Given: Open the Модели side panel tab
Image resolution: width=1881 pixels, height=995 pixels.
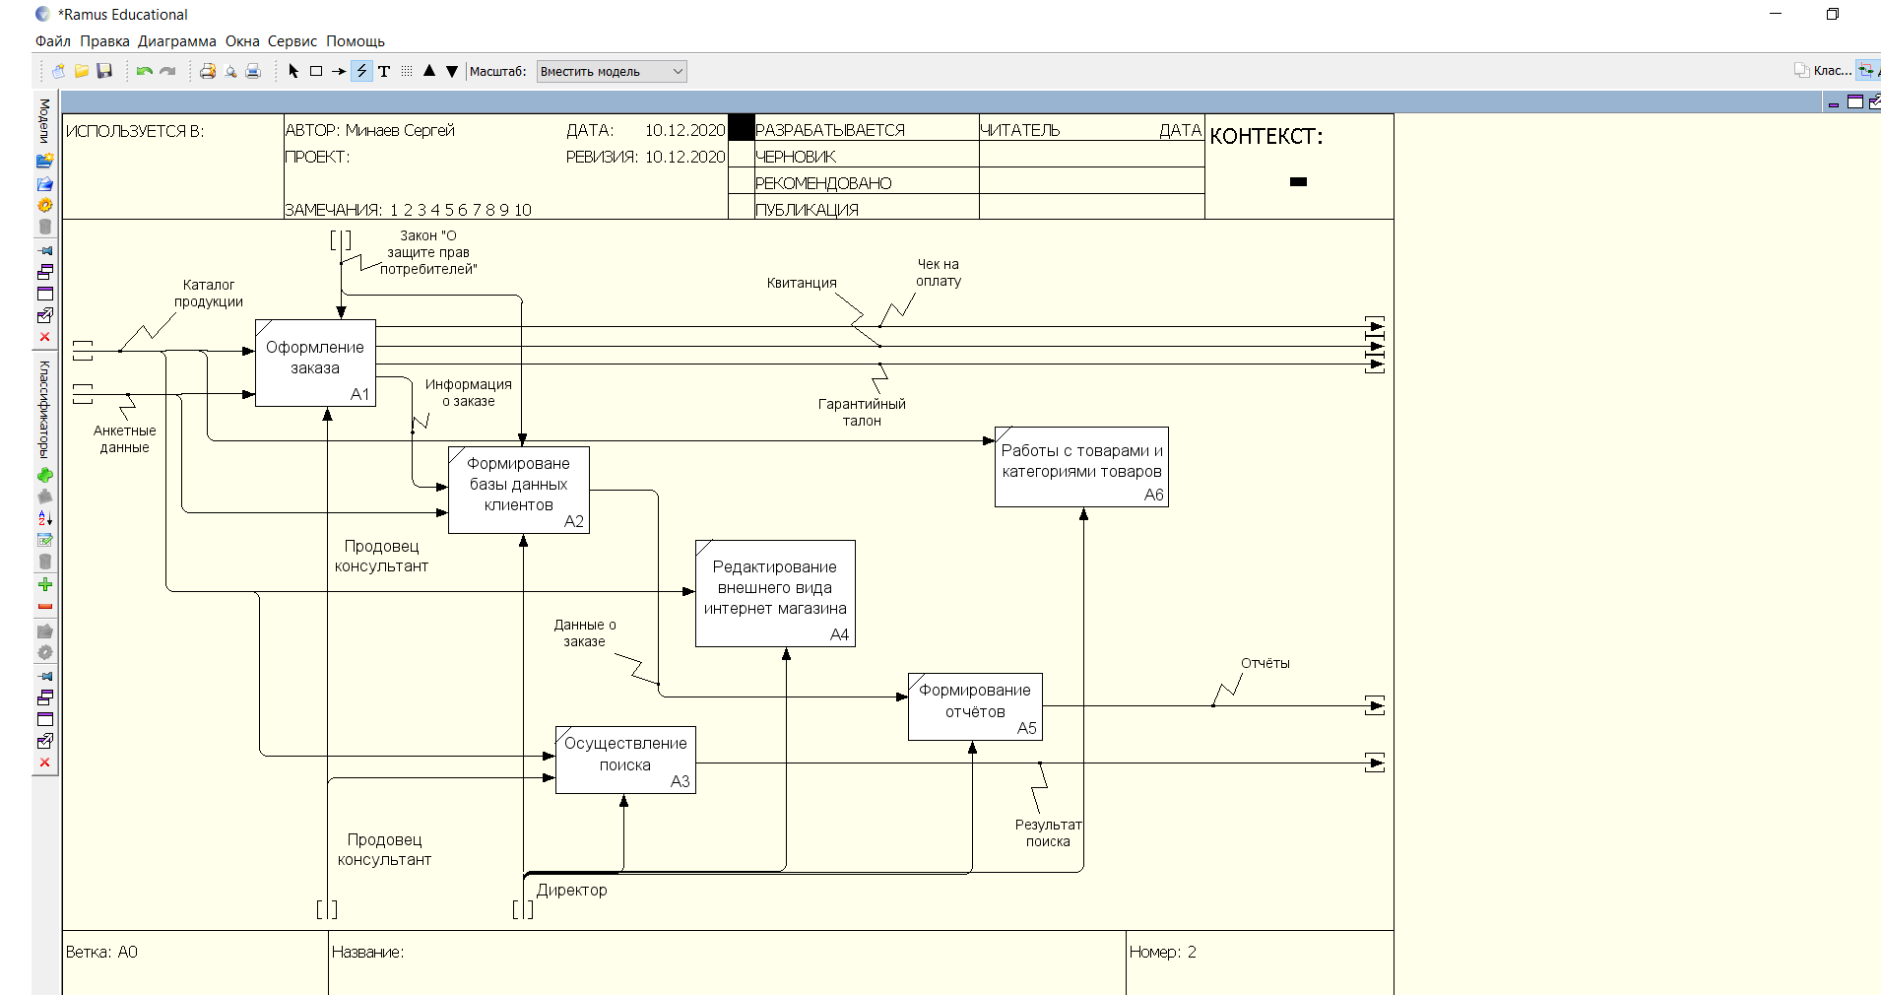Looking at the screenshot, I should click(x=44, y=120).
